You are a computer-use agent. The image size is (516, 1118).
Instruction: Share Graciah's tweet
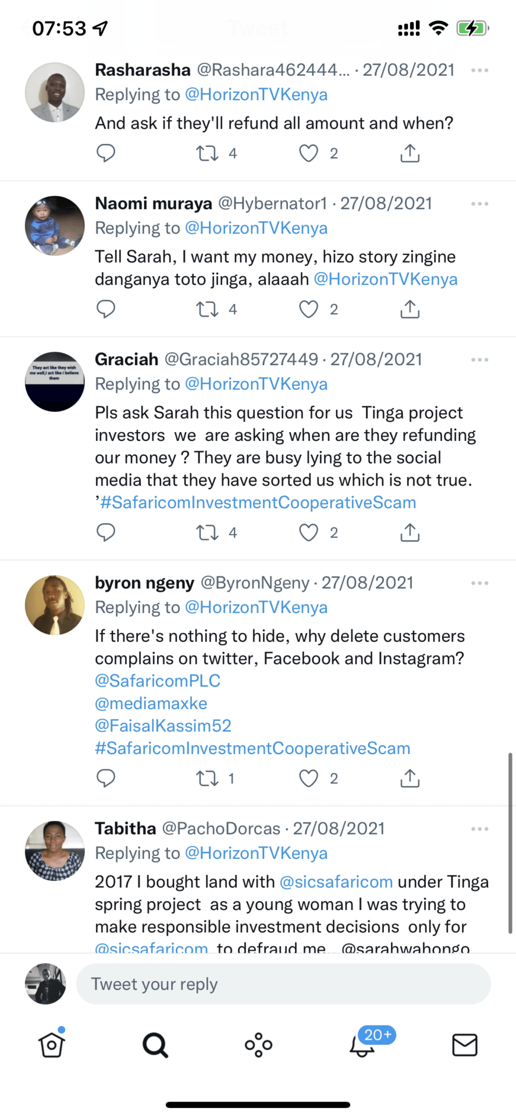coord(410,532)
